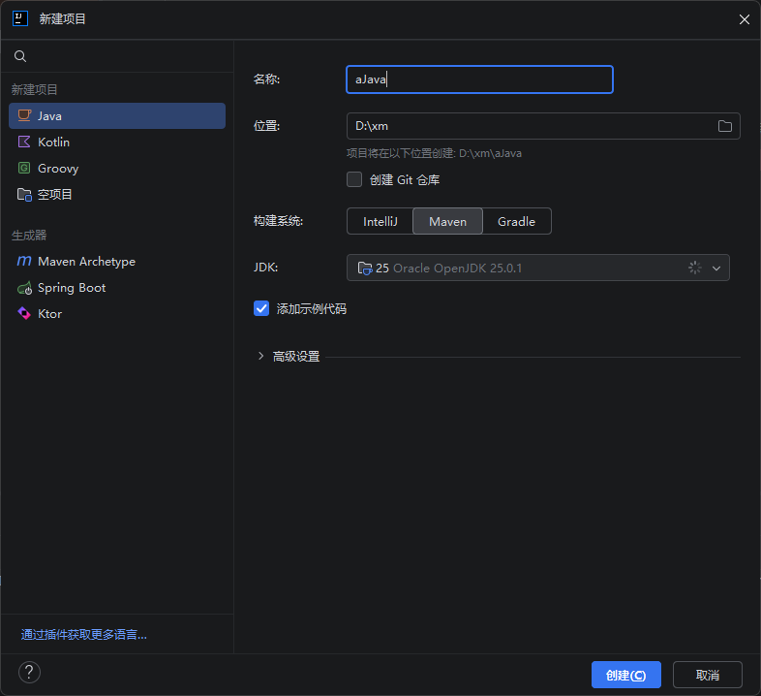Choose the Maven Archetype generator
761x696 pixels.
[x=117, y=262]
